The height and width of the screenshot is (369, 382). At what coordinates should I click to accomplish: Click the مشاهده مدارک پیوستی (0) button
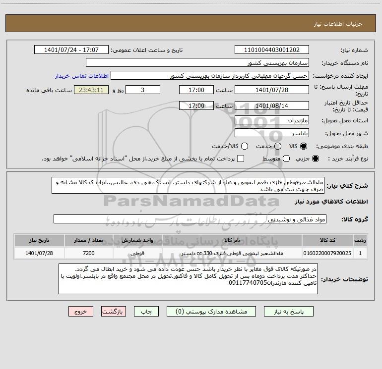coord(211,312)
